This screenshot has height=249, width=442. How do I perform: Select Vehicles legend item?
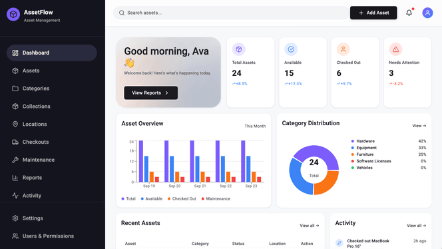click(x=389, y=168)
